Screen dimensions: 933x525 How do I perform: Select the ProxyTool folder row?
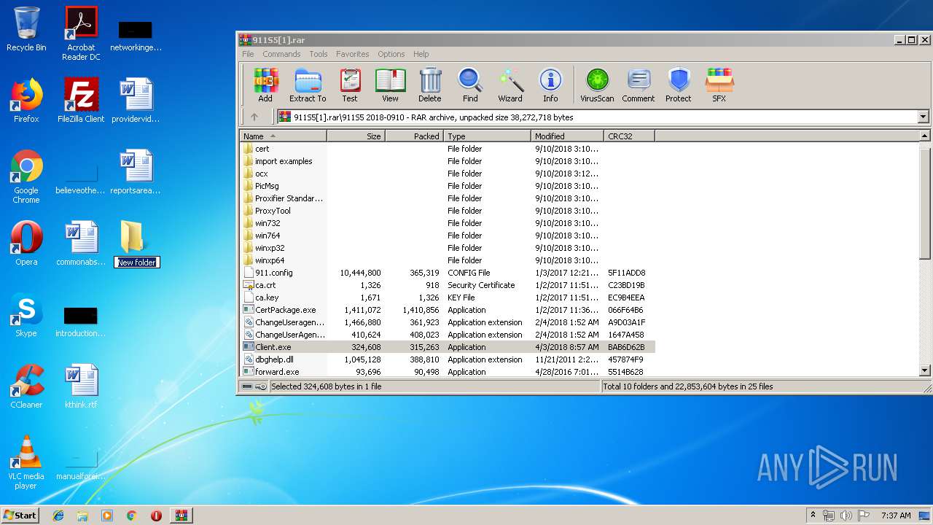coord(447,211)
